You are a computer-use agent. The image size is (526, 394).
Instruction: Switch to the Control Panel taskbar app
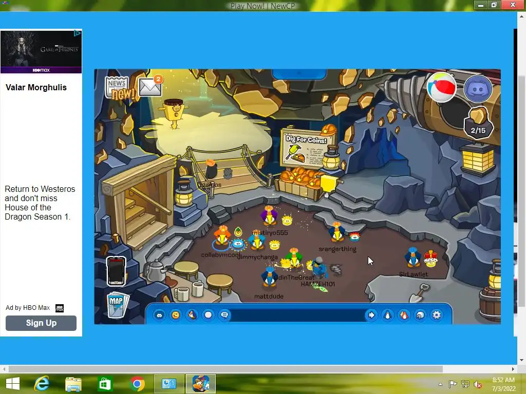168,384
